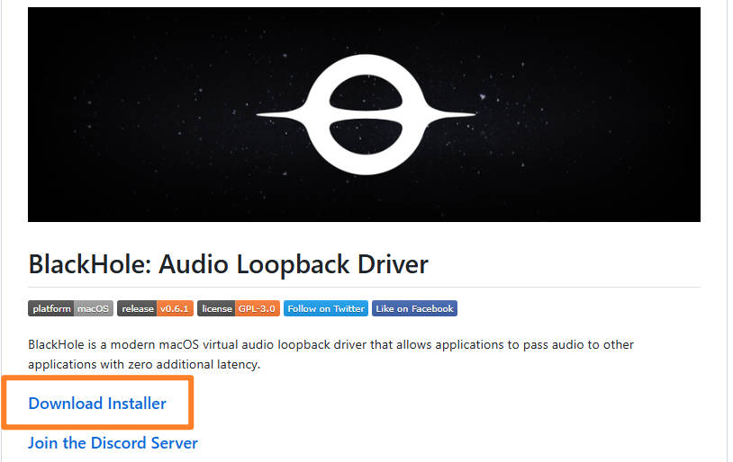The image size is (733, 462).
Task: Click the starry banner area right of the logo
Action: pyautogui.click(x=594, y=113)
